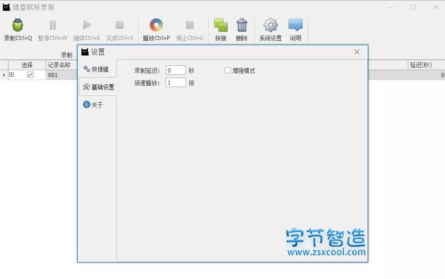This screenshot has height=279, width=445.
Task: Minimize the 键盘鼠标录制 main window
Action: point(391,7)
